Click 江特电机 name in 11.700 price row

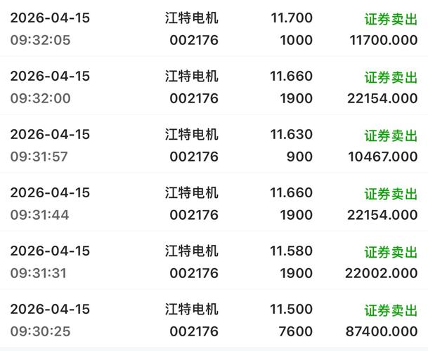191,18
